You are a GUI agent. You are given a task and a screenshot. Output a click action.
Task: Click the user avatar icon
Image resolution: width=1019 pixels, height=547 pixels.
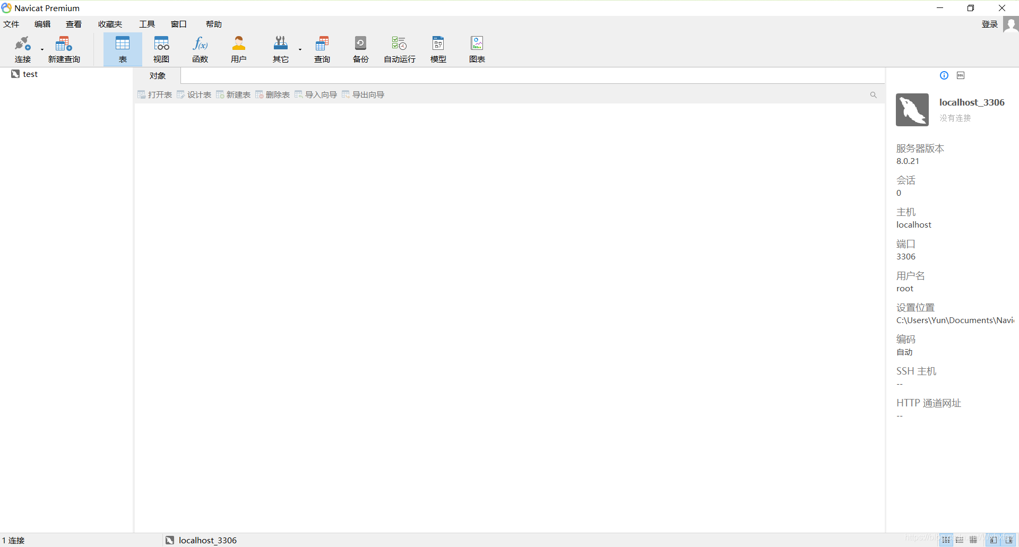[1011, 24]
